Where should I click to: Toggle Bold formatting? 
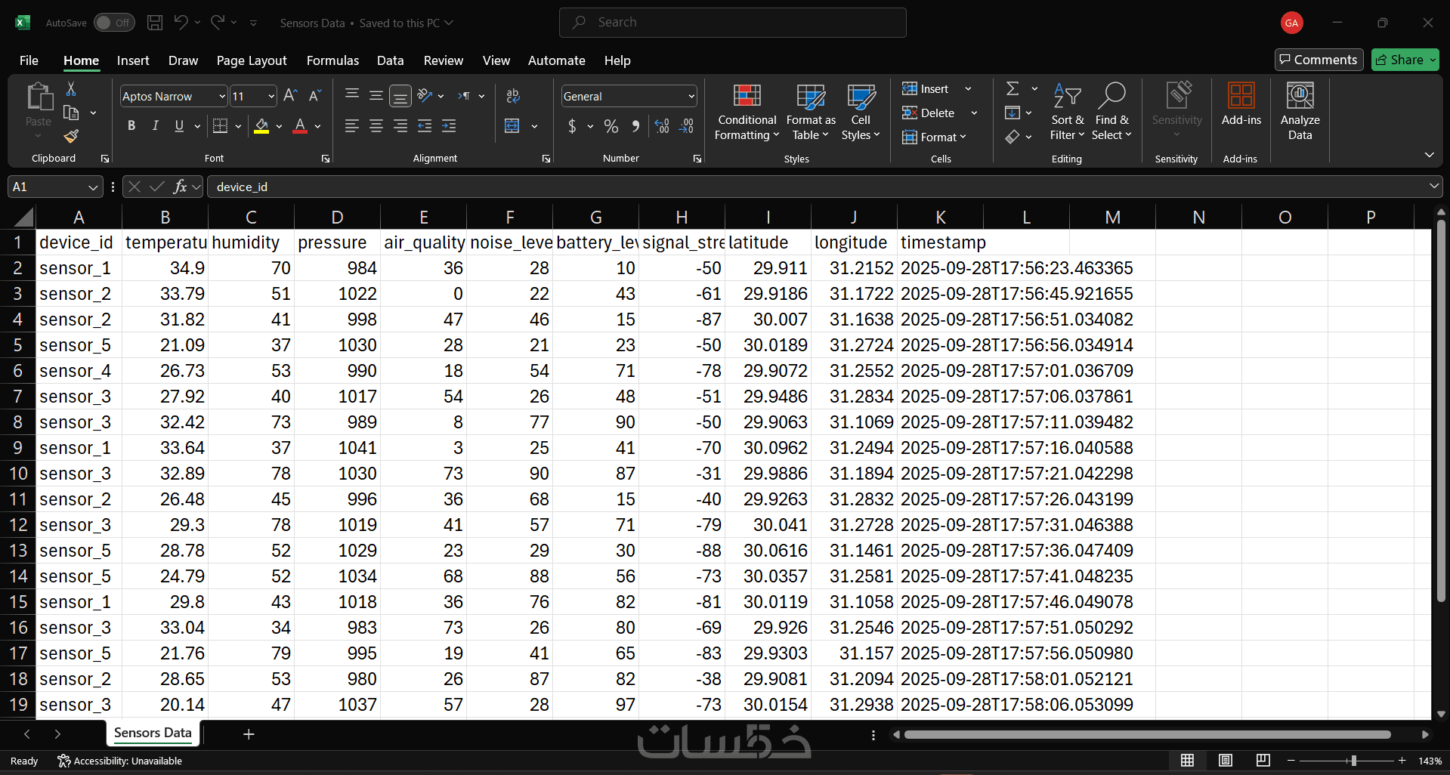[131, 126]
